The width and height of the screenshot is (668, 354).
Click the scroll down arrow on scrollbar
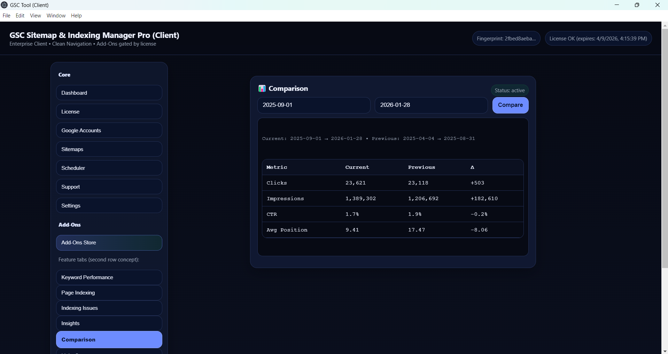pyautogui.click(x=665, y=351)
